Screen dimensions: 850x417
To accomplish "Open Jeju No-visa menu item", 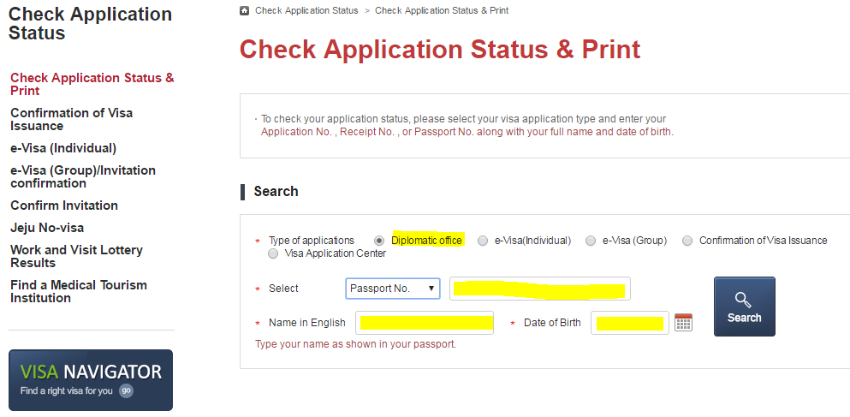I will [47, 228].
